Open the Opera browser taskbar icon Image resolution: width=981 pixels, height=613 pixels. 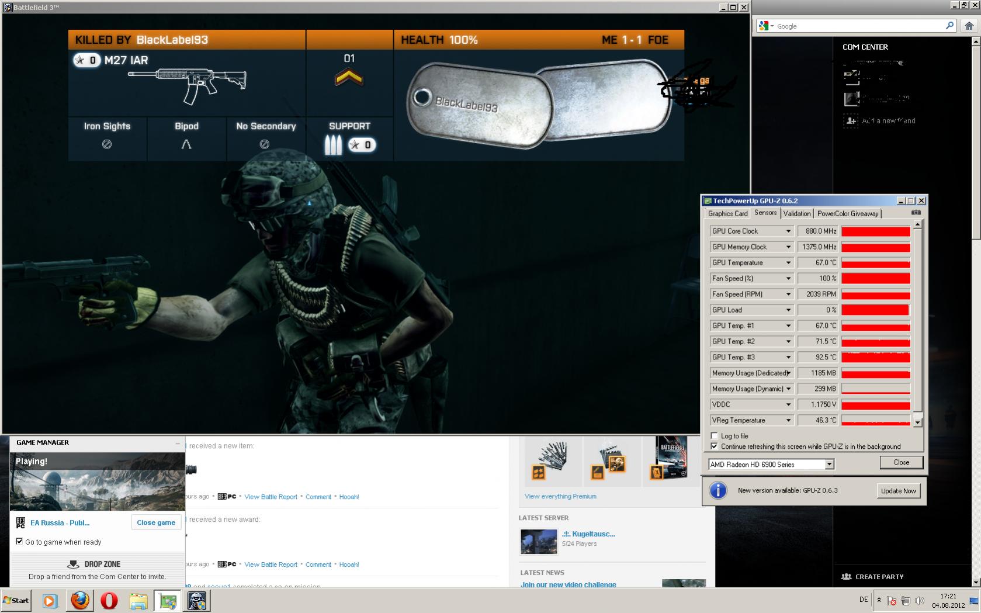[109, 601]
